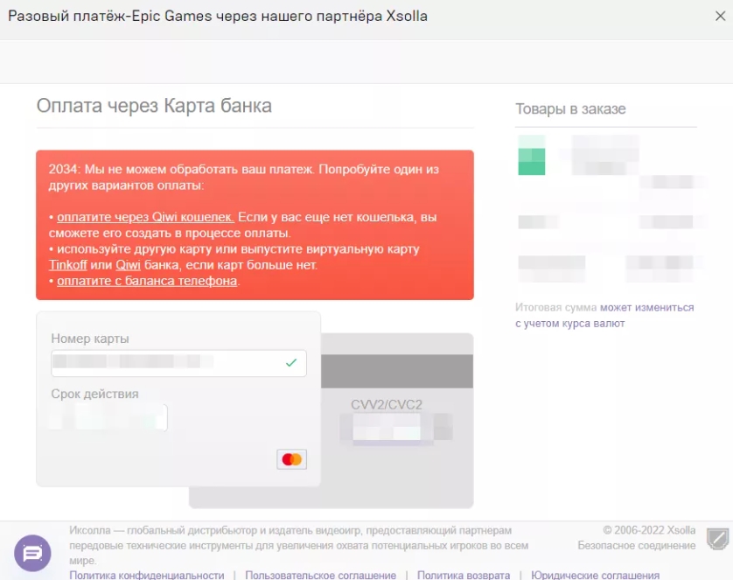Select the green product thumbnail in the order

coord(531,155)
